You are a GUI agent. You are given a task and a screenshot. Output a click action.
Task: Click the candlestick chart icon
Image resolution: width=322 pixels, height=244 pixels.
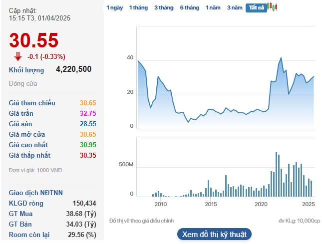click(272, 7)
